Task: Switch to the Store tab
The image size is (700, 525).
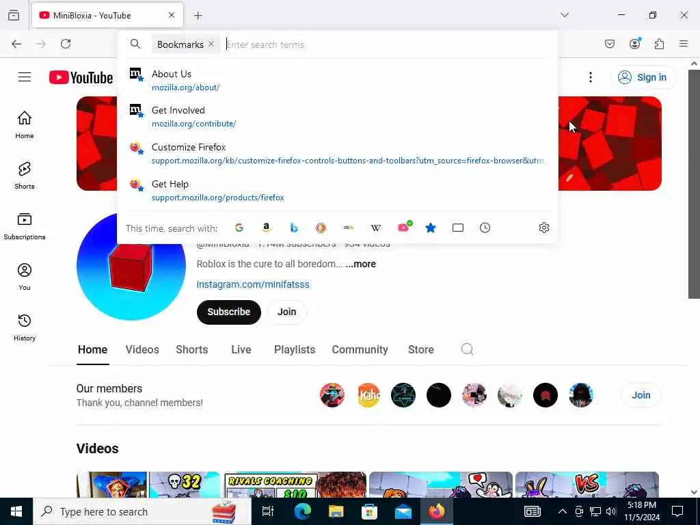Action: coord(421,349)
